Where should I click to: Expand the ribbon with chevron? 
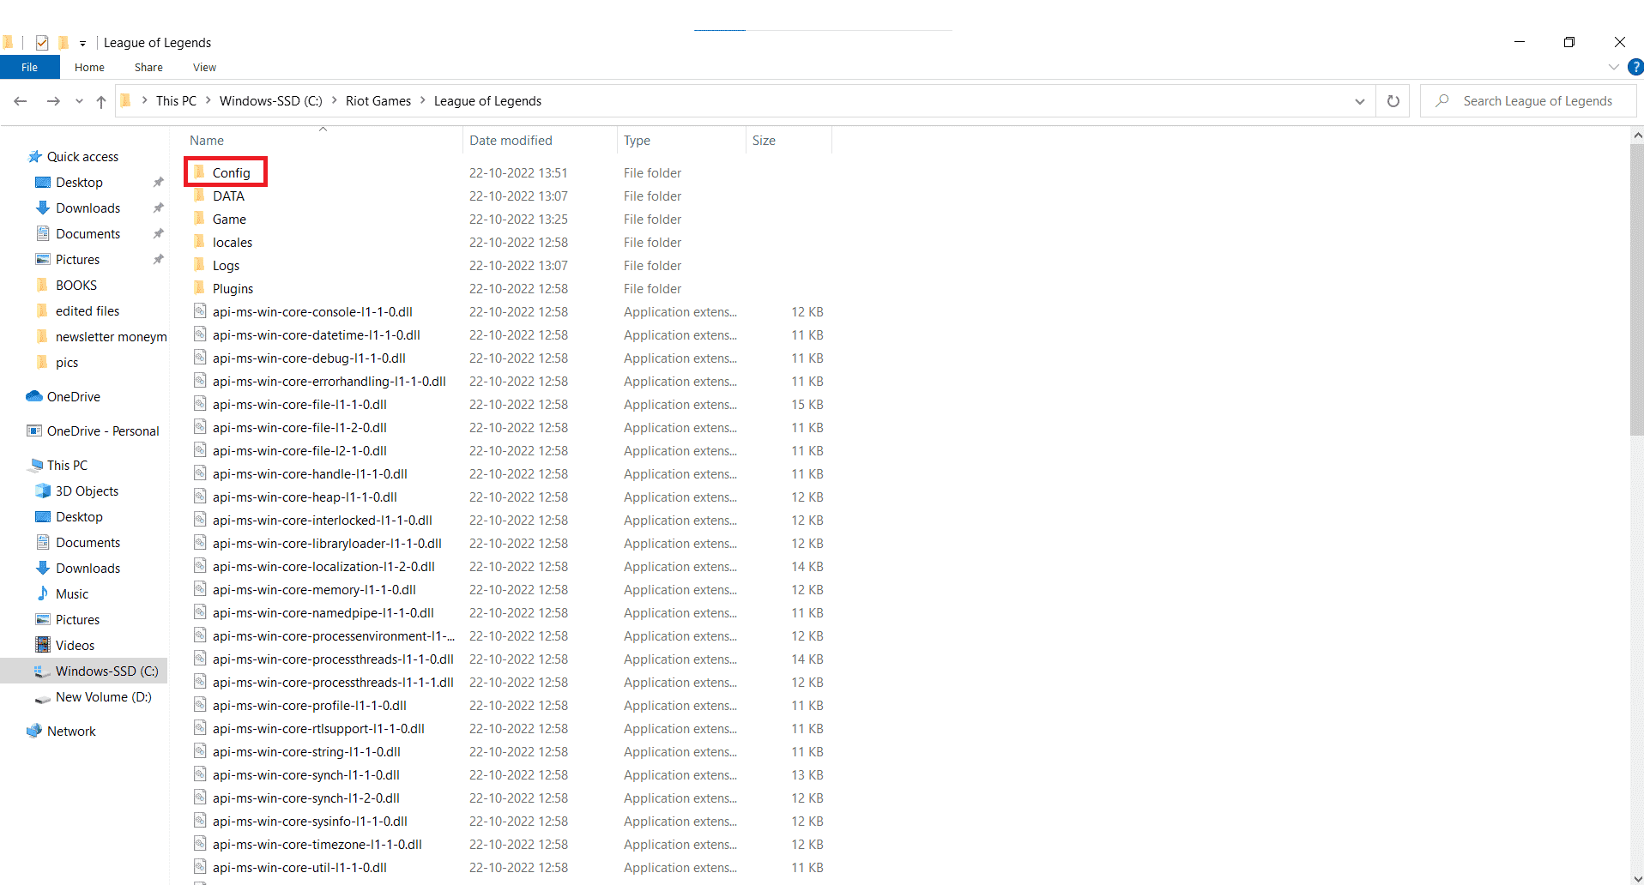[1614, 67]
